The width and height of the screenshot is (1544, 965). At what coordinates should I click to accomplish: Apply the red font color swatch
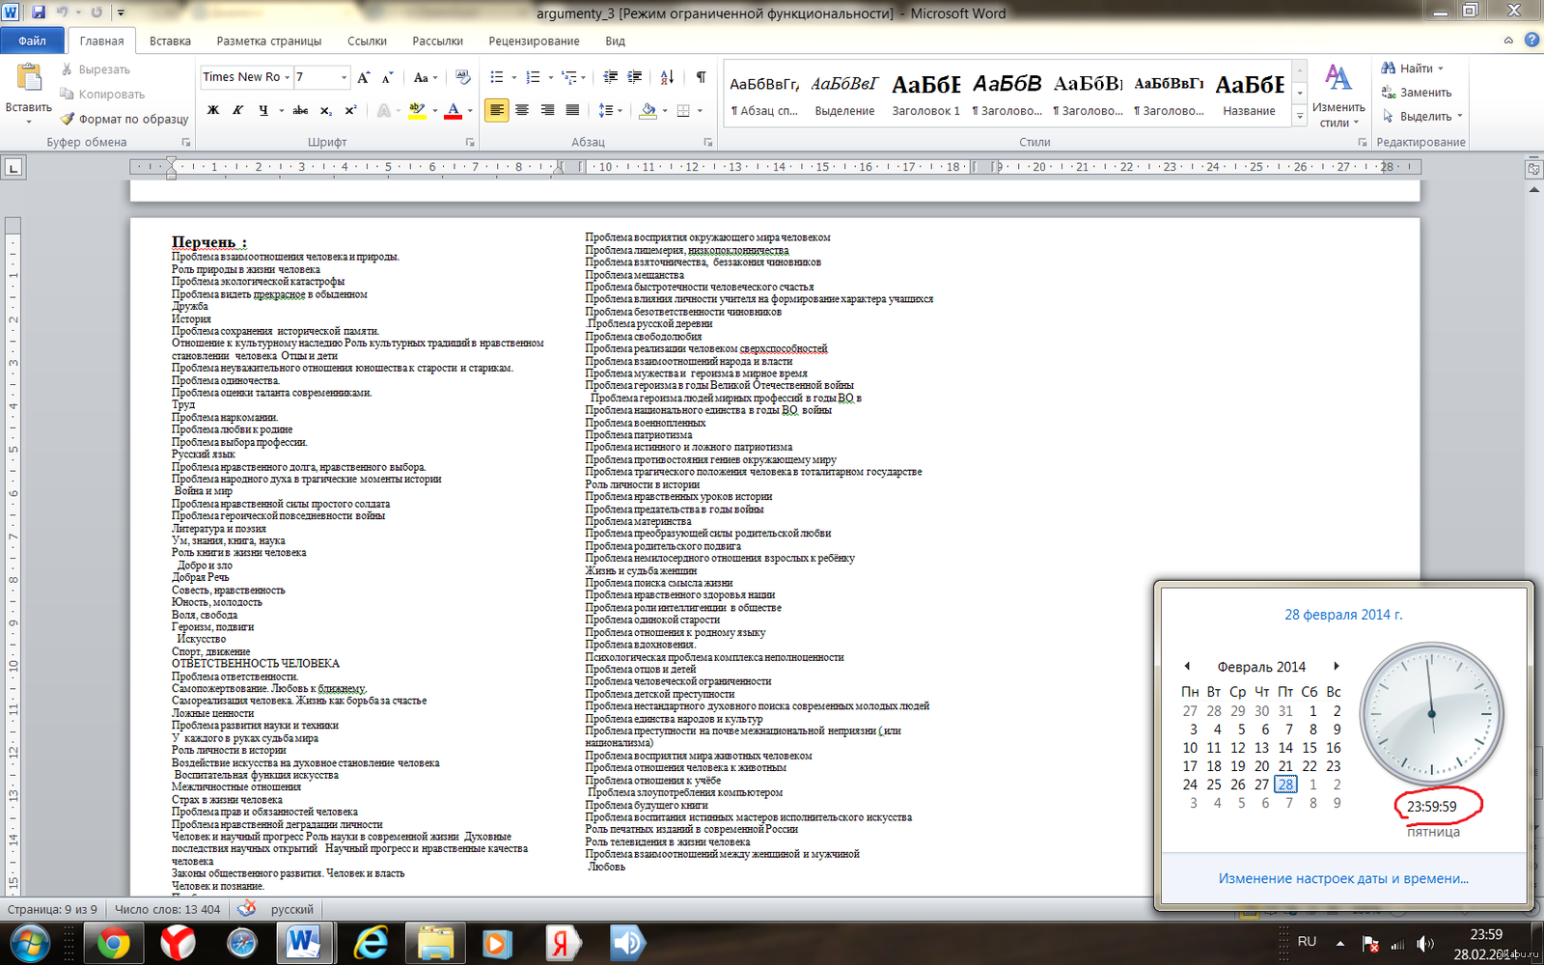click(454, 110)
